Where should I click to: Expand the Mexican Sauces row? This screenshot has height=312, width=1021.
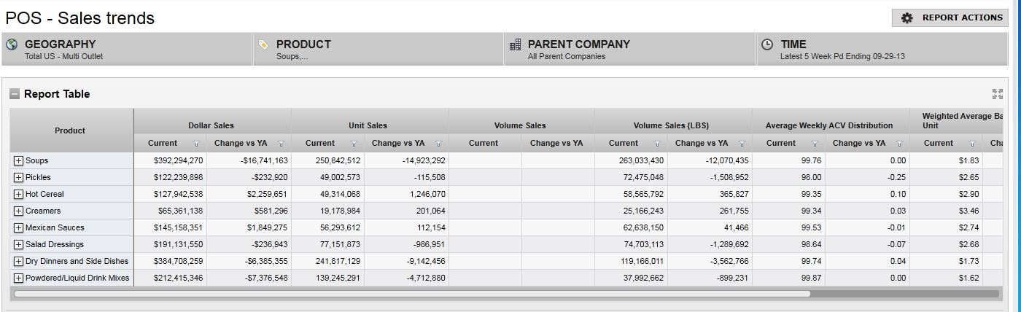tap(18, 227)
